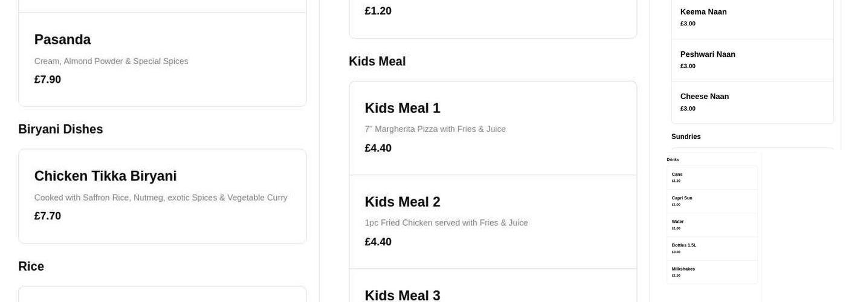The width and height of the screenshot is (846, 302).
Task: Select the Pasanda curry item
Action: (x=162, y=59)
